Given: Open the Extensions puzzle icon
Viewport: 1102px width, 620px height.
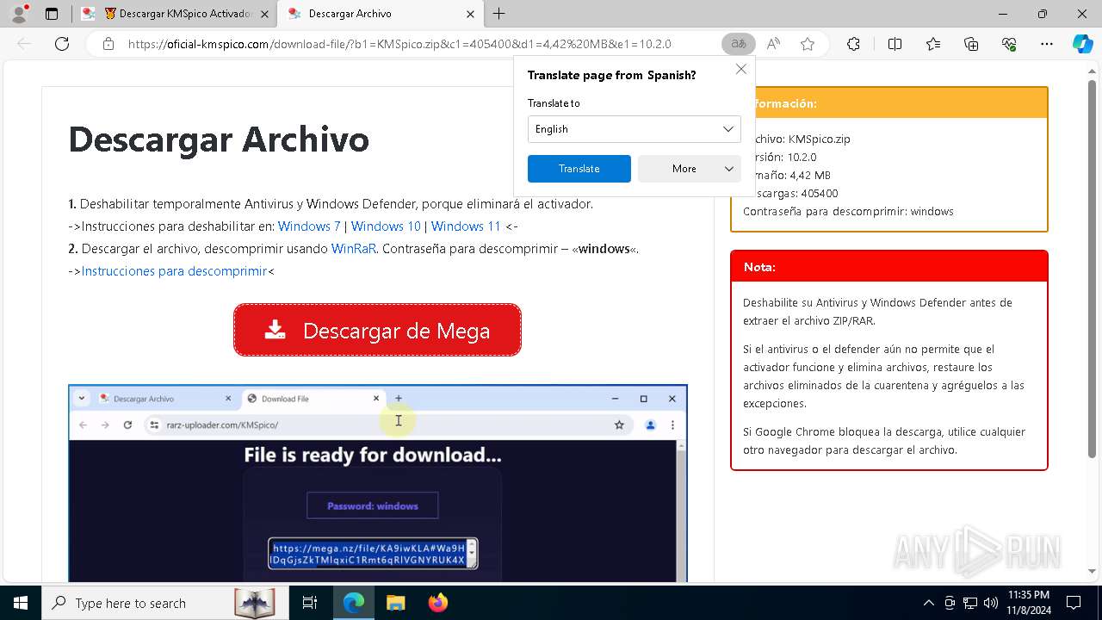Looking at the screenshot, I should pyautogui.click(x=853, y=44).
